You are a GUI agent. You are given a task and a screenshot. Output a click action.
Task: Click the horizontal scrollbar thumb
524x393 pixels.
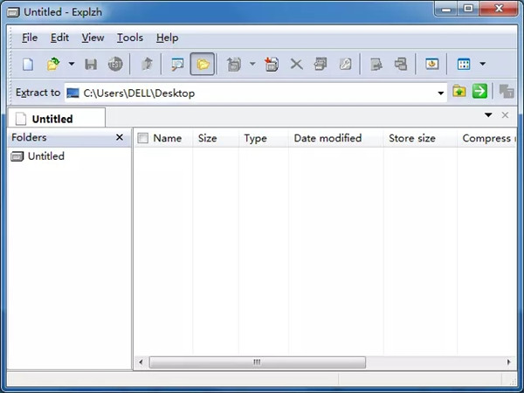[x=257, y=362]
